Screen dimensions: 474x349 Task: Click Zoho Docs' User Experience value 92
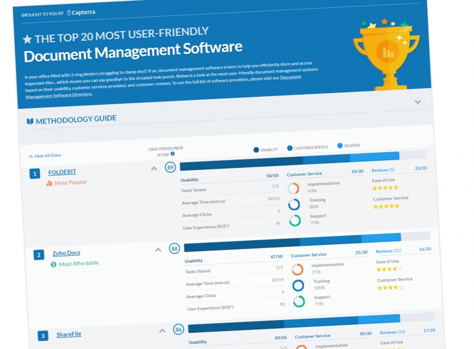[x=282, y=304]
